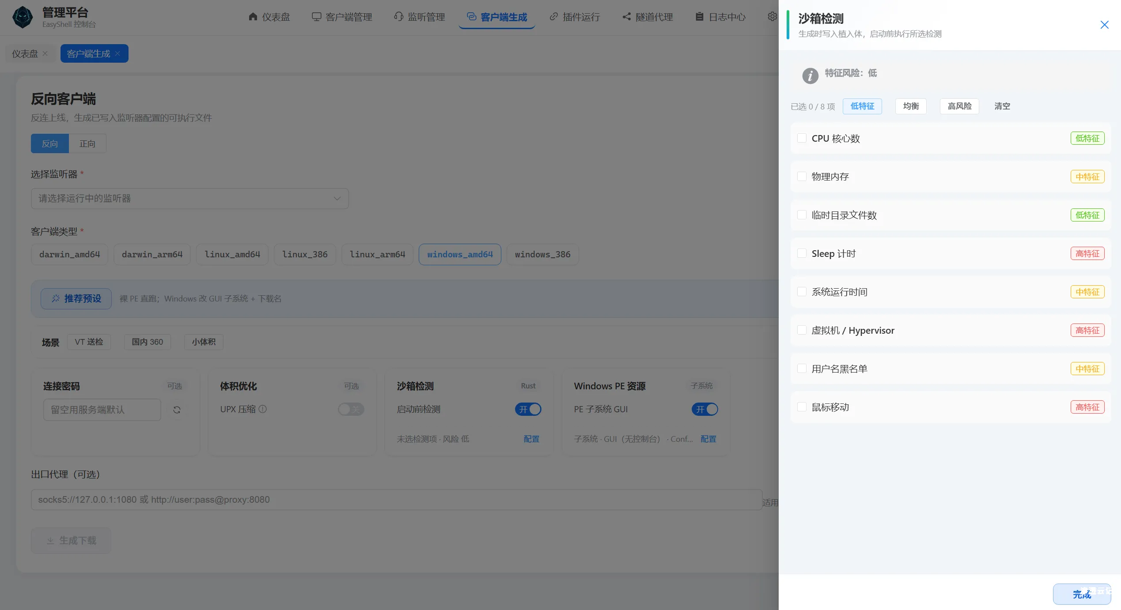This screenshot has width=1121, height=610.
Task: Click the gear settings icon in top nav
Action: pyautogui.click(x=772, y=17)
